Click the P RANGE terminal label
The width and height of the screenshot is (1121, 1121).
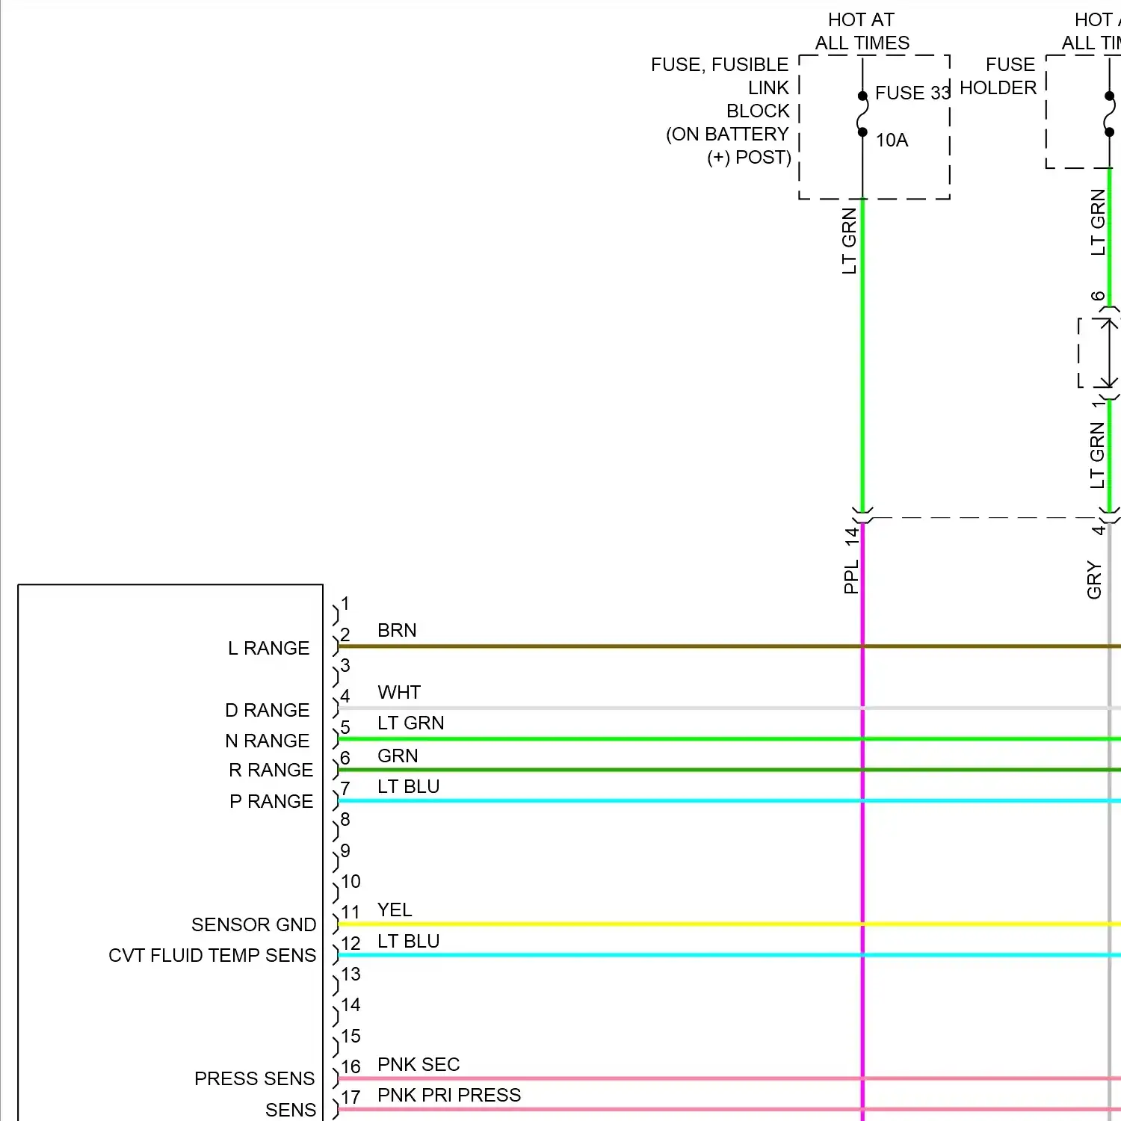[x=271, y=801]
